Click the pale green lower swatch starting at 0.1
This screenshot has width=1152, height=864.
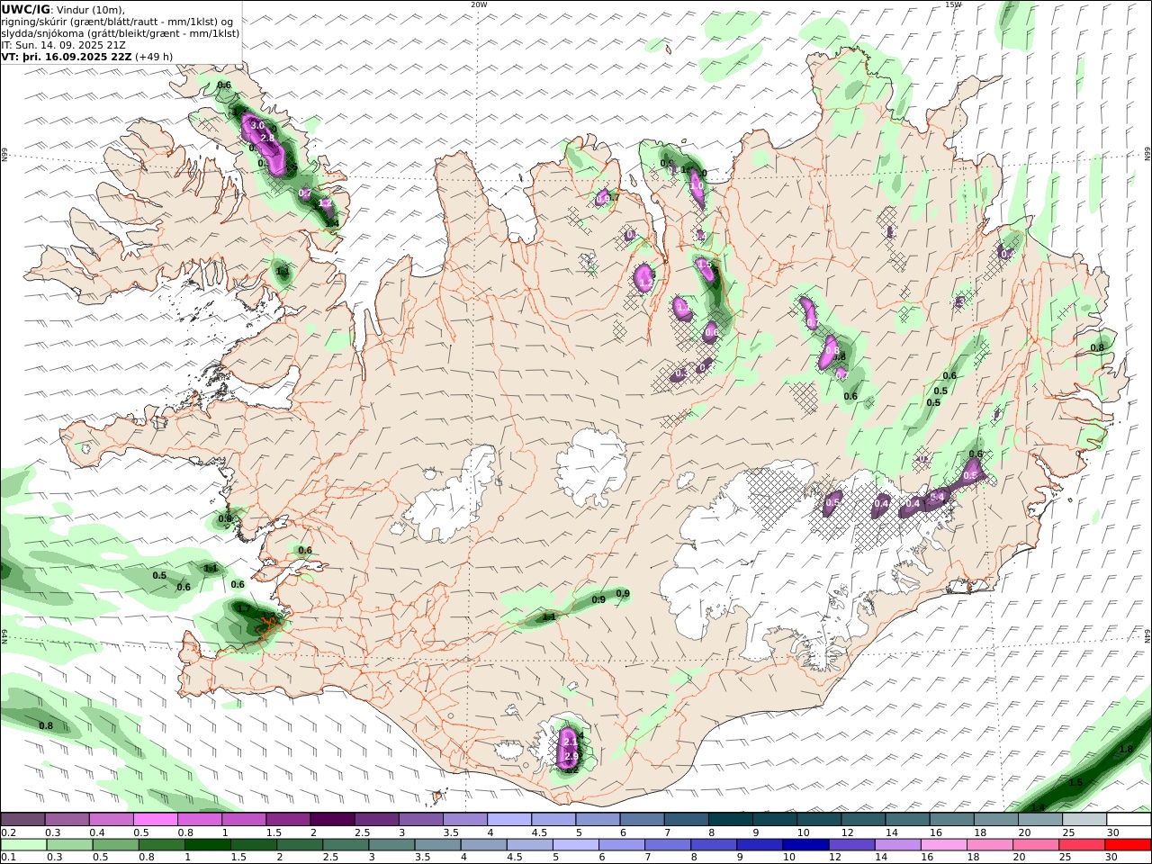tap(24, 845)
